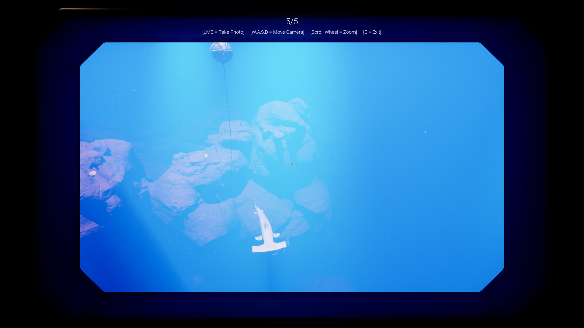Click the shark's tail fin
Viewport: 584px width, 328px height.
click(x=255, y=200)
